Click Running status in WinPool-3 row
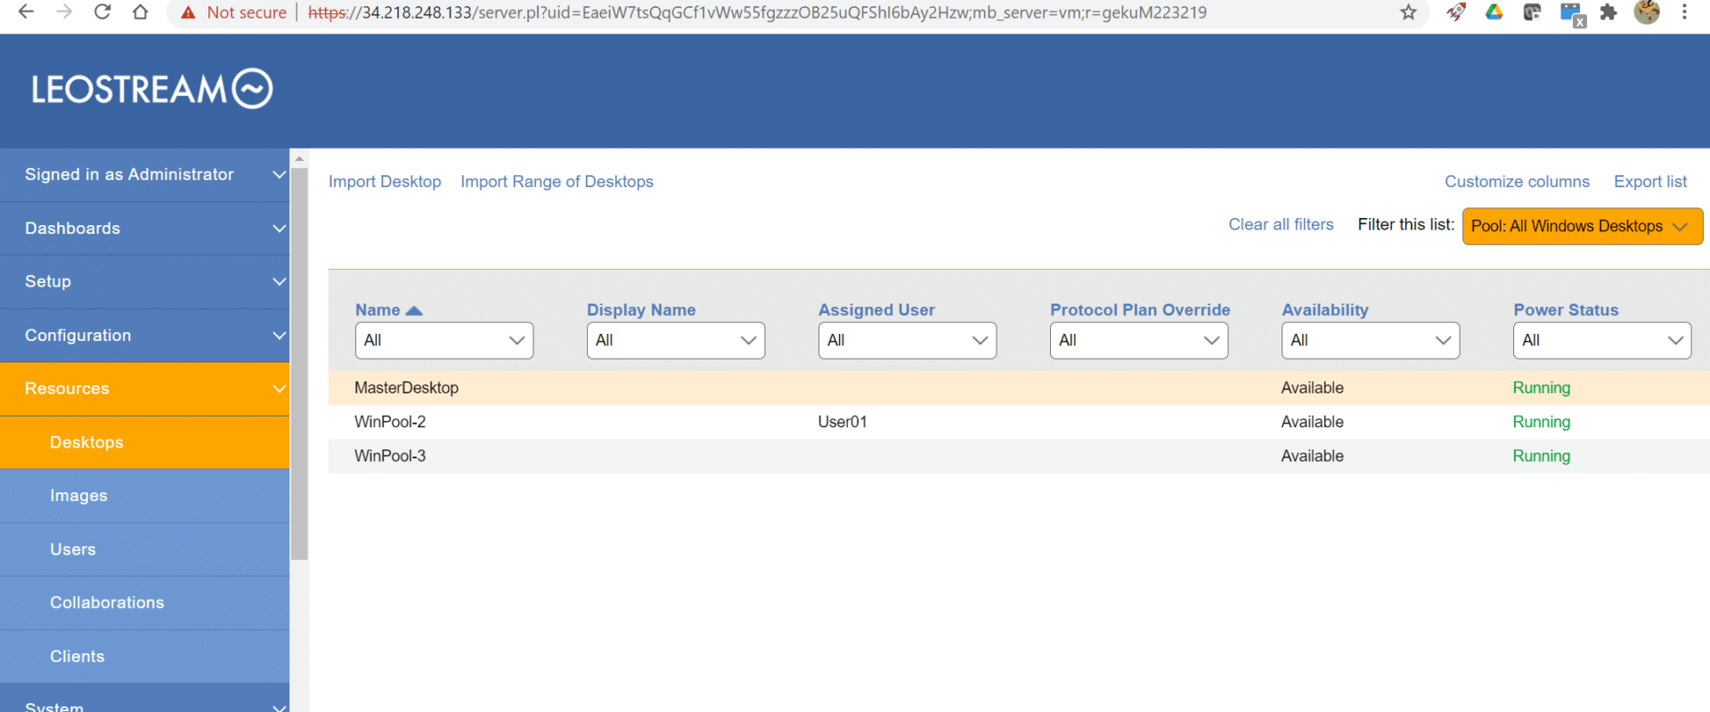This screenshot has width=1710, height=712. 1541,456
